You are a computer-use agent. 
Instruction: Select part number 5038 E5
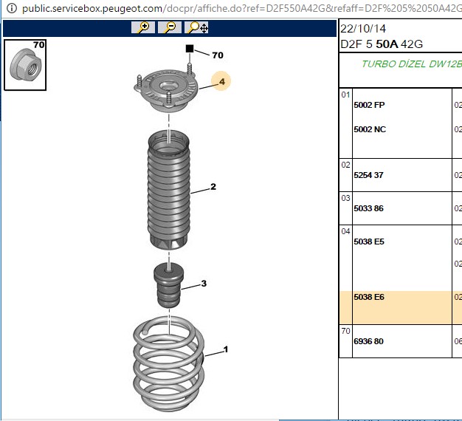coord(369,242)
